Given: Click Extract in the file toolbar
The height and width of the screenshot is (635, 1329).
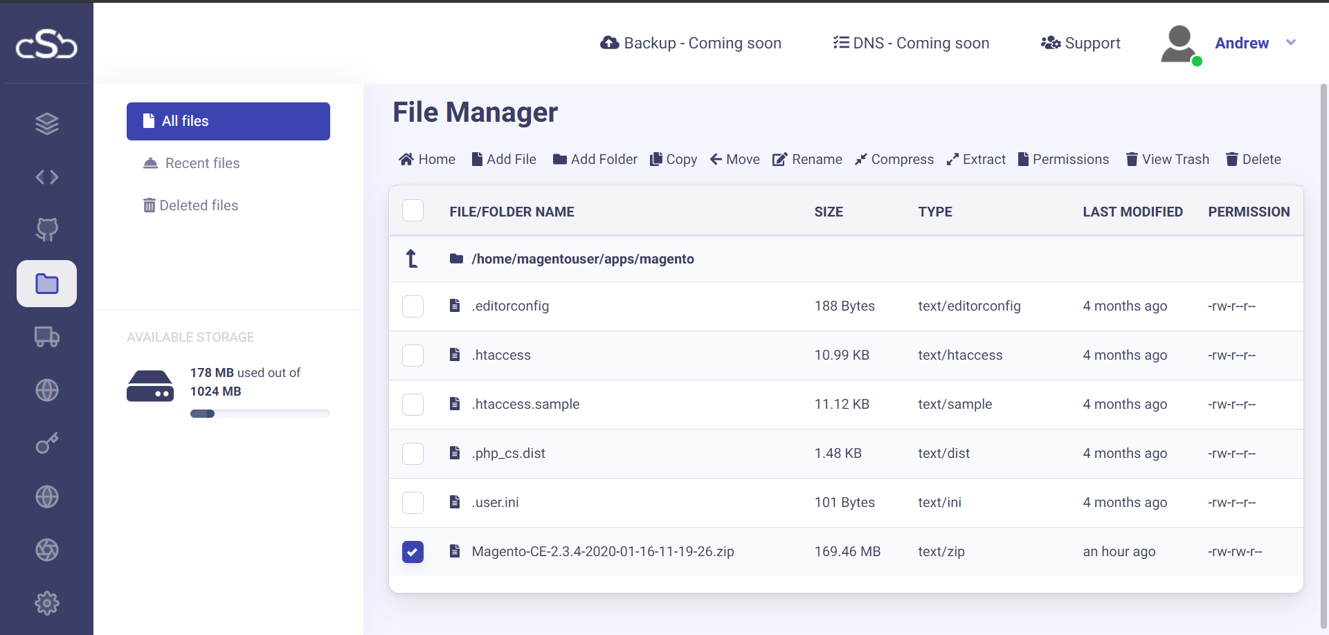Looking at the screenshot, I should pyautogui.click(x=976, y=159).
